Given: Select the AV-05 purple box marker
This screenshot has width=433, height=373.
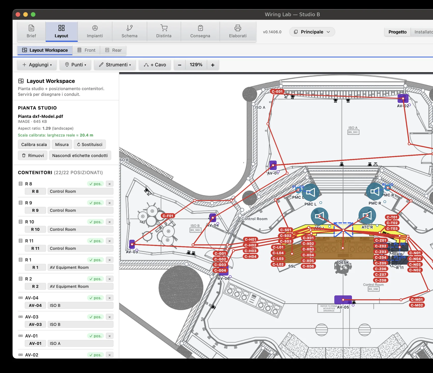Looking at the screenshot, I should [x=343, y=300].
